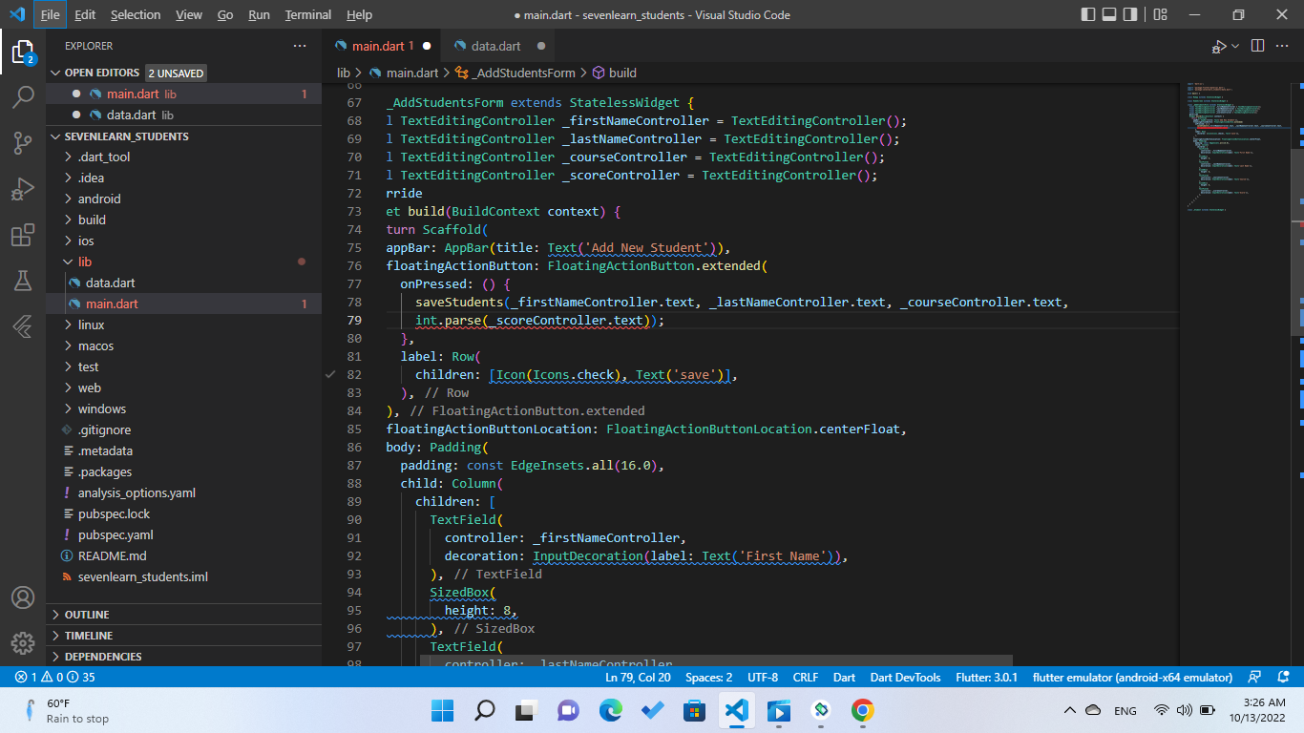Click the build breadcrumb item
Viewport: 1304px width, 733px height.
pos(615,73)
